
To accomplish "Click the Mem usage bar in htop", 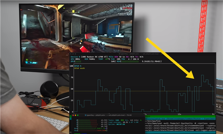I will tap(91, 128).
